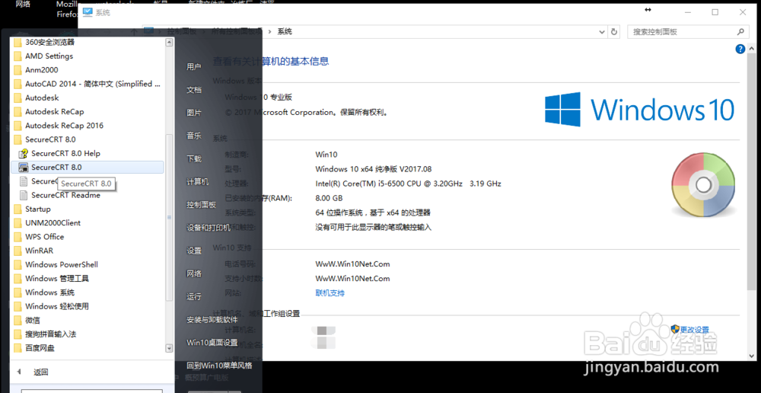Image resolution: width=761 pixels, height=393 pixels.
Task: Open the Windows PowerShell folder icon
Action: click(x=18, y=265)
